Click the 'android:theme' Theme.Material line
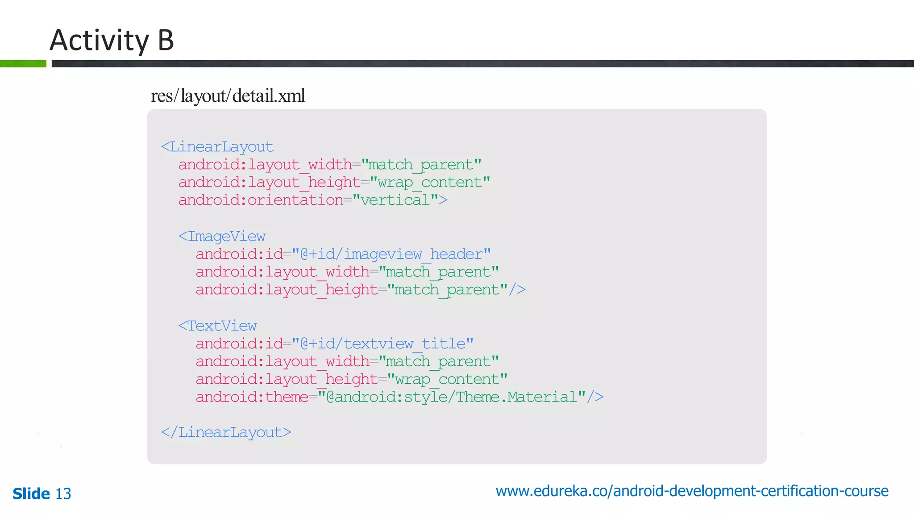 (399, 397)
